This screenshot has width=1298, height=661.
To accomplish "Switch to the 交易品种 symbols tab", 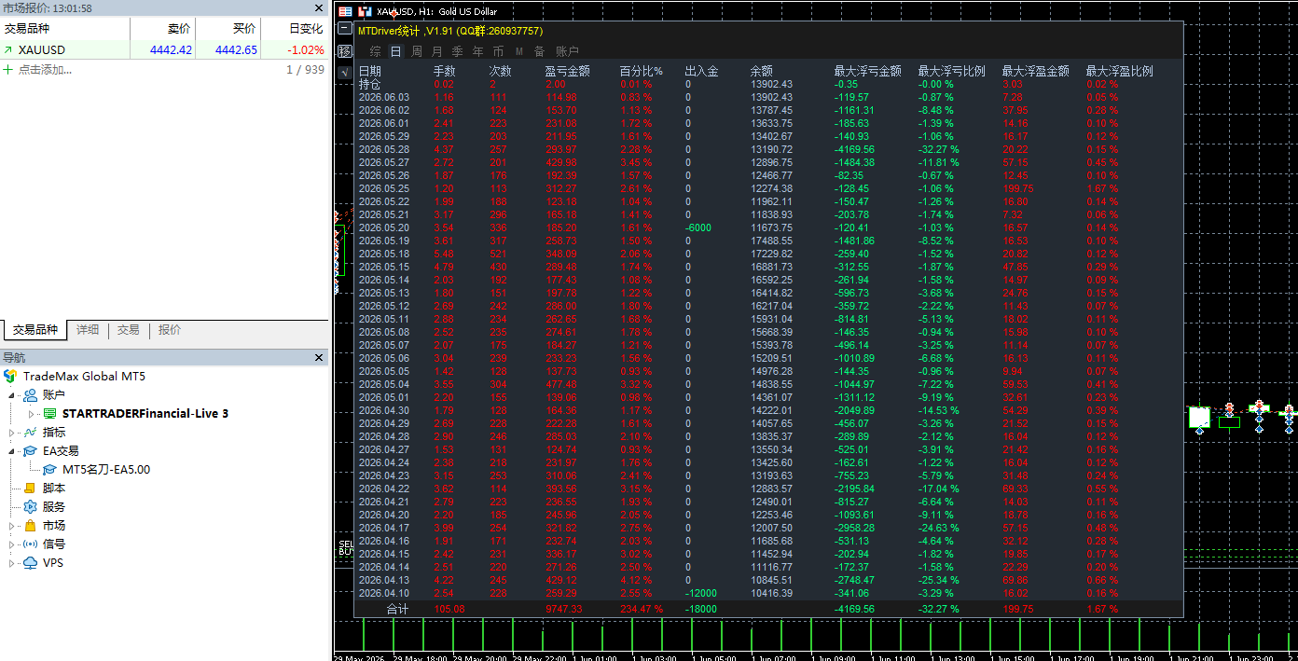I will pos(35,330).
